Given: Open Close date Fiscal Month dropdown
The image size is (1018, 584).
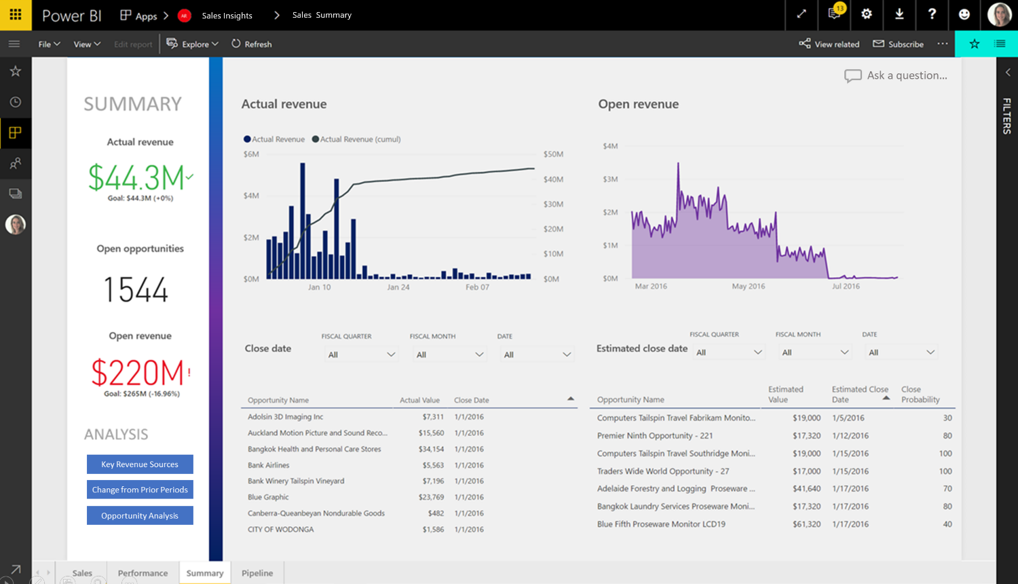Looking at the screenshot, I should pyautogui.click(x=449, y=354).
